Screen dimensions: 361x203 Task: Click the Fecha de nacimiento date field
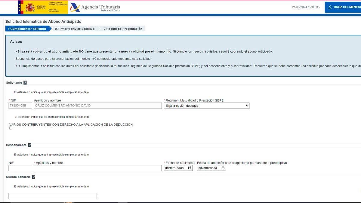[178, 168]
